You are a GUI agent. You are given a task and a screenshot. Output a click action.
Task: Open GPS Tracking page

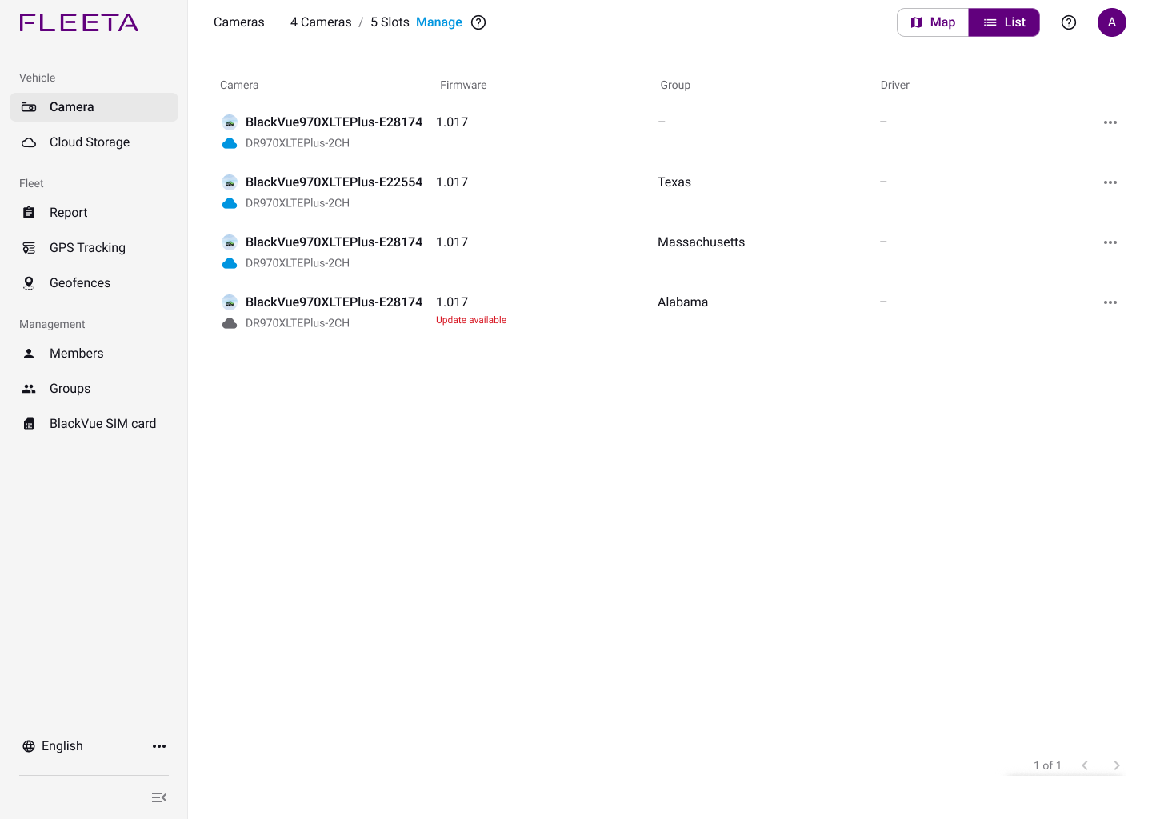(x=94, y=248)
